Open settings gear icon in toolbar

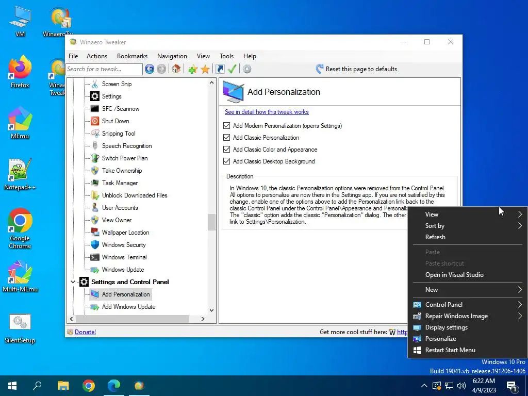coord(247,69)
